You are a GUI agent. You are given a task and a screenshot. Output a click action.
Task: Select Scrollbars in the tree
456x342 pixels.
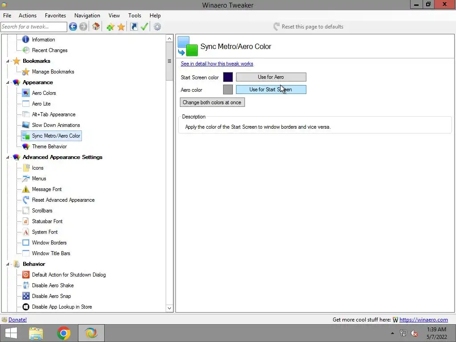click(x=42, y=211)
